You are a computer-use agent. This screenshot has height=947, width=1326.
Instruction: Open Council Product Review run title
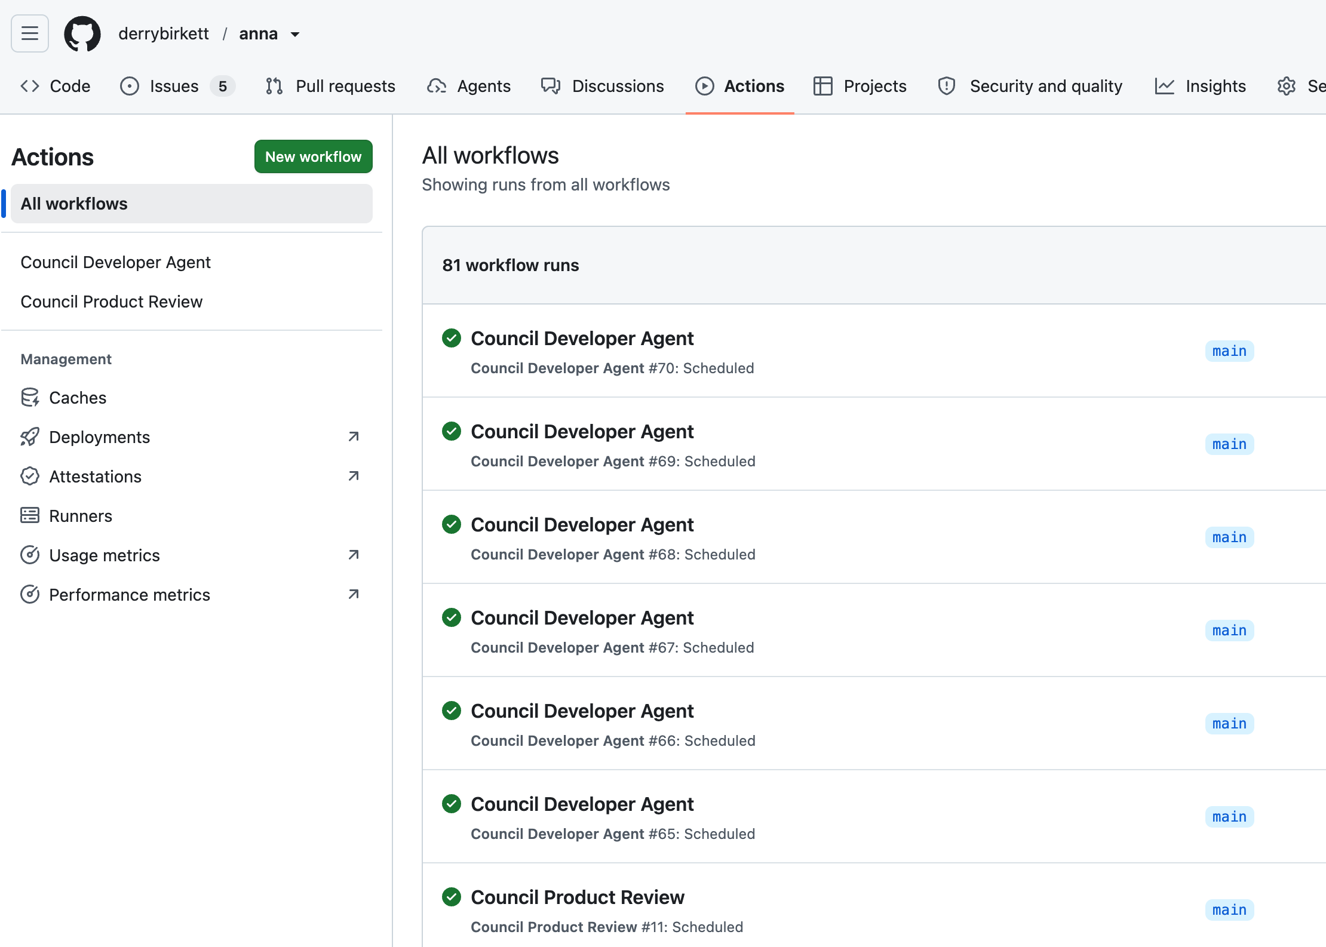(x=578, y=897)
